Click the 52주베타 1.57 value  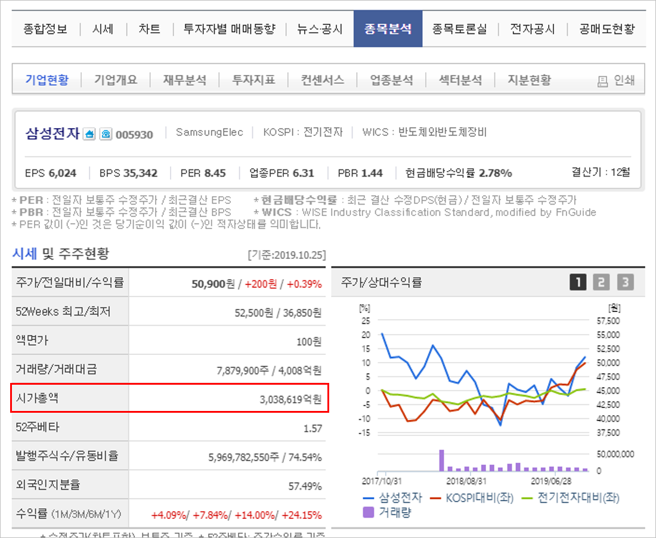coord(312,428)
